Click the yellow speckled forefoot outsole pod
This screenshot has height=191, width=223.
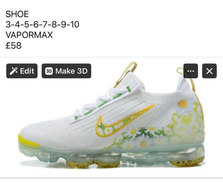93,164
